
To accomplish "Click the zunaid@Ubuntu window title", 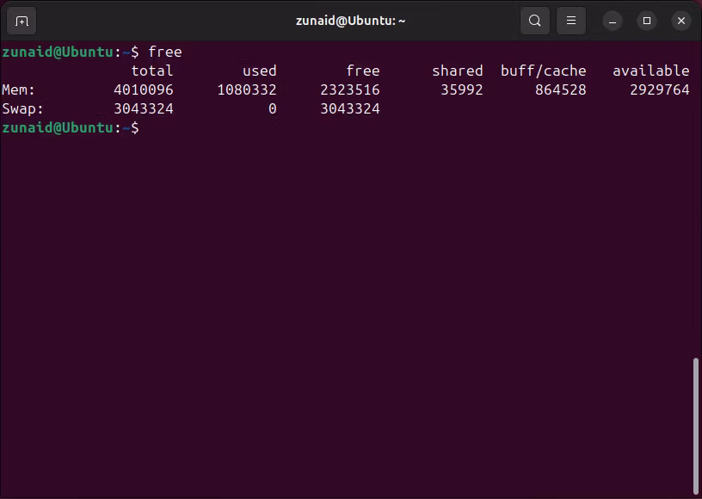I will pyautogui.click(x=351, y=21).
